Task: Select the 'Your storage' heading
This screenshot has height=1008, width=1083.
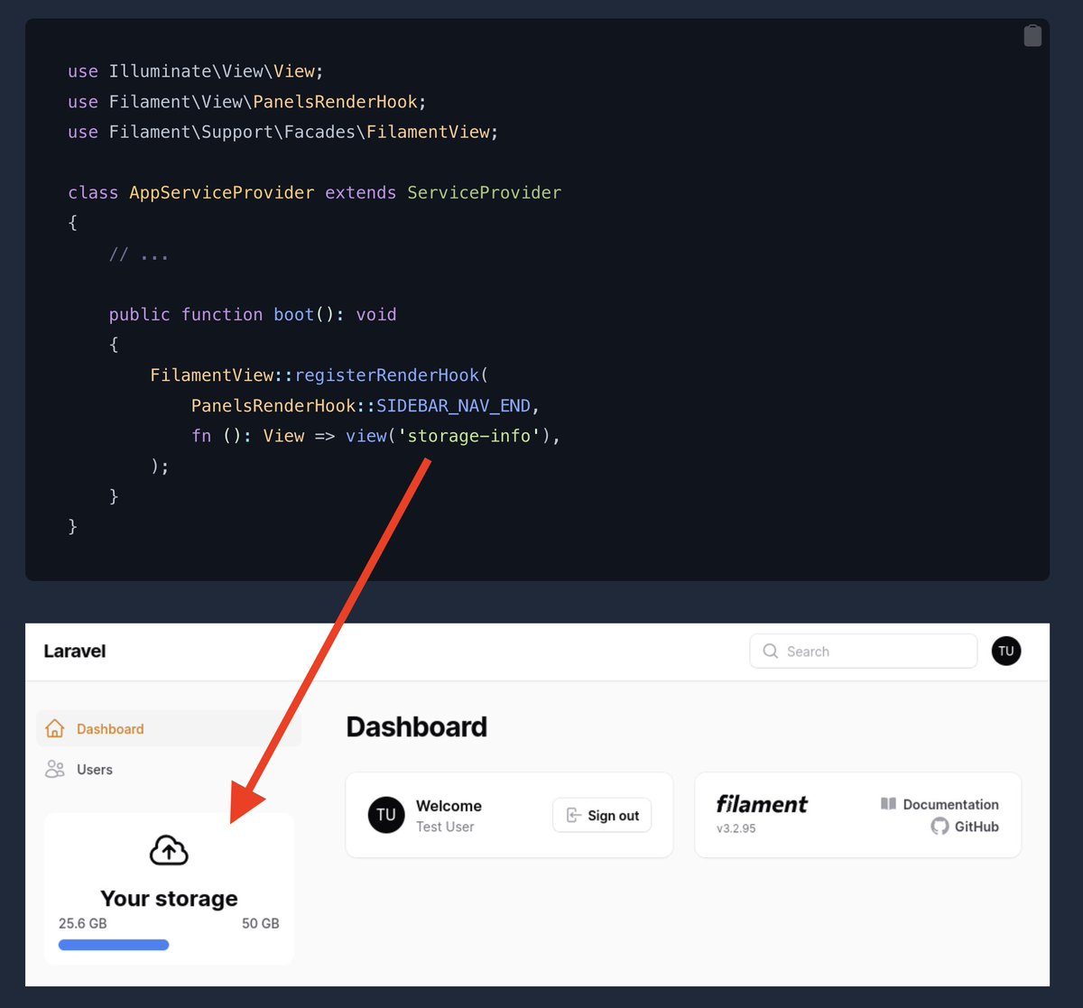Action: [x=169, y=898]
